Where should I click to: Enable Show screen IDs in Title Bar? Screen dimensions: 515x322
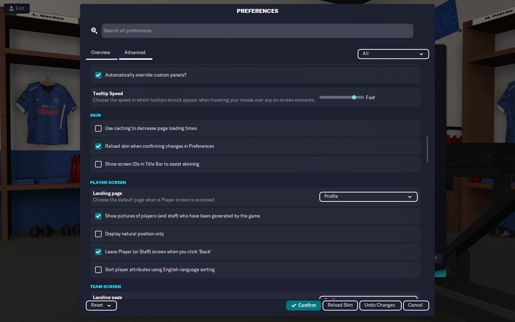[x=98, y=164]
